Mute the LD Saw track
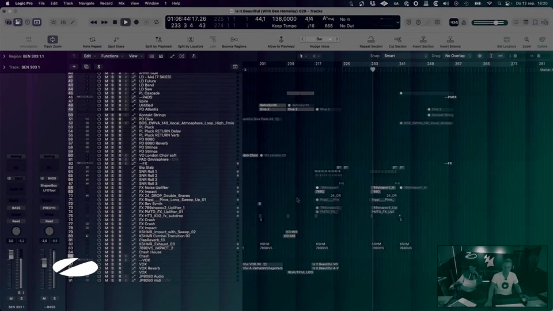553x311 pixels. (x=107, y=89)
